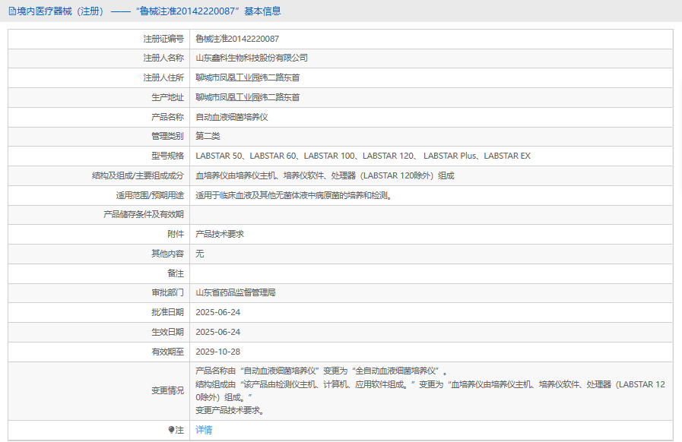
Task: Click the 型号规格 label
Action: pos(167,156)
